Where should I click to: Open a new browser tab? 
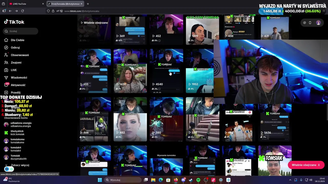pos(88,4)
